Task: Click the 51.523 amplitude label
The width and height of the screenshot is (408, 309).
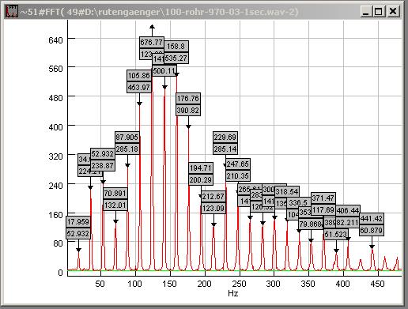Action: (336, 234)
